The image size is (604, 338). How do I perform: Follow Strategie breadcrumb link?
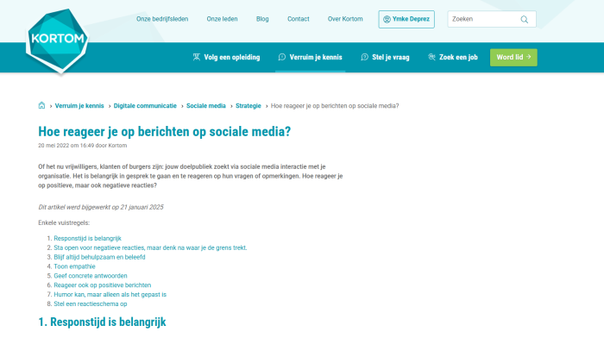click(249, 106)
